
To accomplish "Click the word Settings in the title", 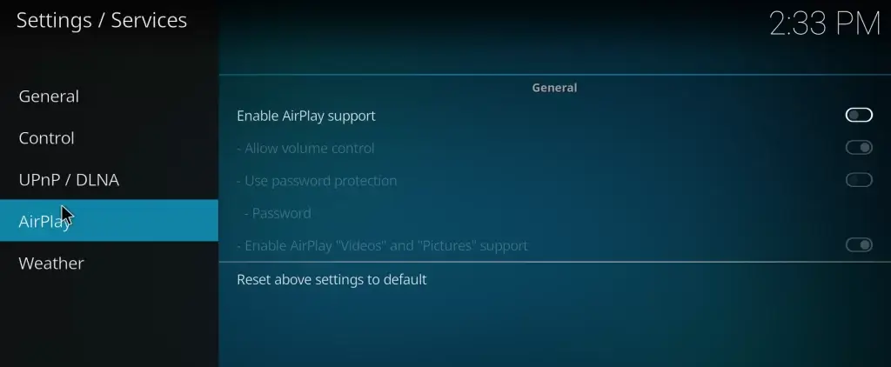I will point(53,20).
